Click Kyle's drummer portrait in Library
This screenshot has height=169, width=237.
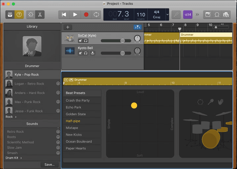32,46
